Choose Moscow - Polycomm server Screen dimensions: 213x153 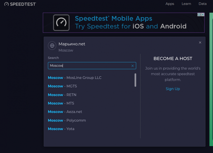point(67,120)
